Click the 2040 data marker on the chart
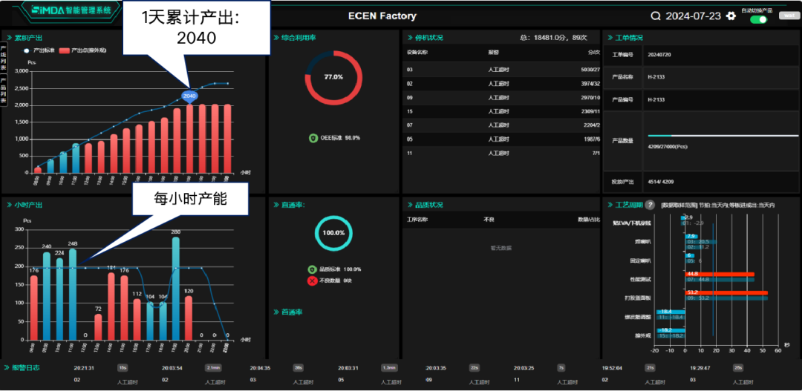This screenshot has width=802, height=391. (189, 96)
